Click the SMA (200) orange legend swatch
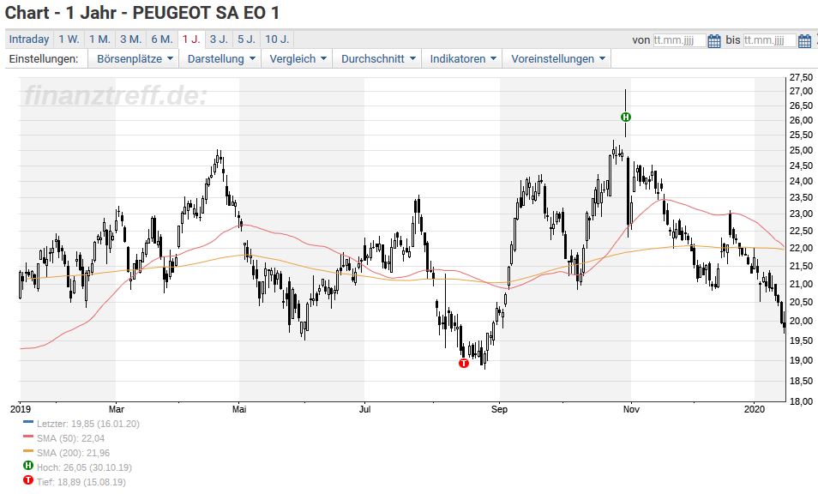The height and width of the screenshot is (494, 818). tap(28, 451)
